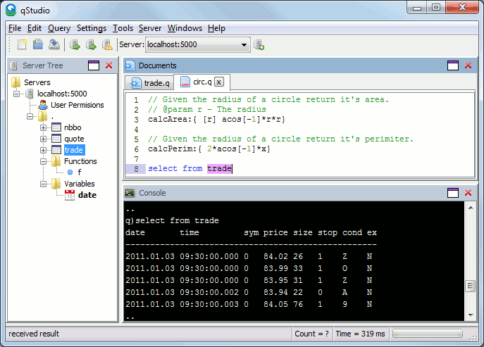Image resolution: width=484 pixels, height=347 pixels.
Task: Expand the quote table node
Action: click(43, 139)
